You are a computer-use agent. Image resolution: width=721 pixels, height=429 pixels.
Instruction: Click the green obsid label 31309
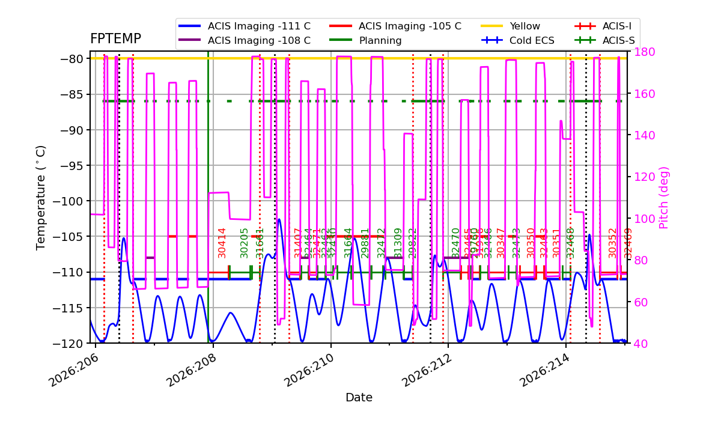coord(398,243)
